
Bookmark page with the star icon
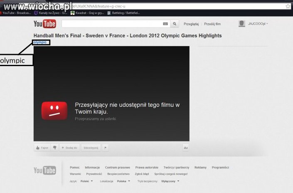click(x=288, y=6)
